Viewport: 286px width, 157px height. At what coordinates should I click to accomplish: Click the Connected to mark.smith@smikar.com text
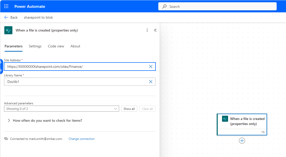point(36,139)
